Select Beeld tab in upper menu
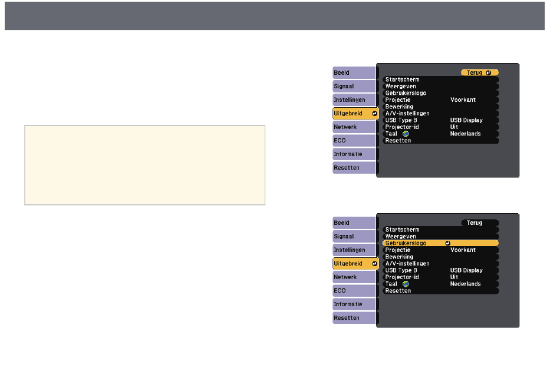560x388 pixels. pos(354,73)
